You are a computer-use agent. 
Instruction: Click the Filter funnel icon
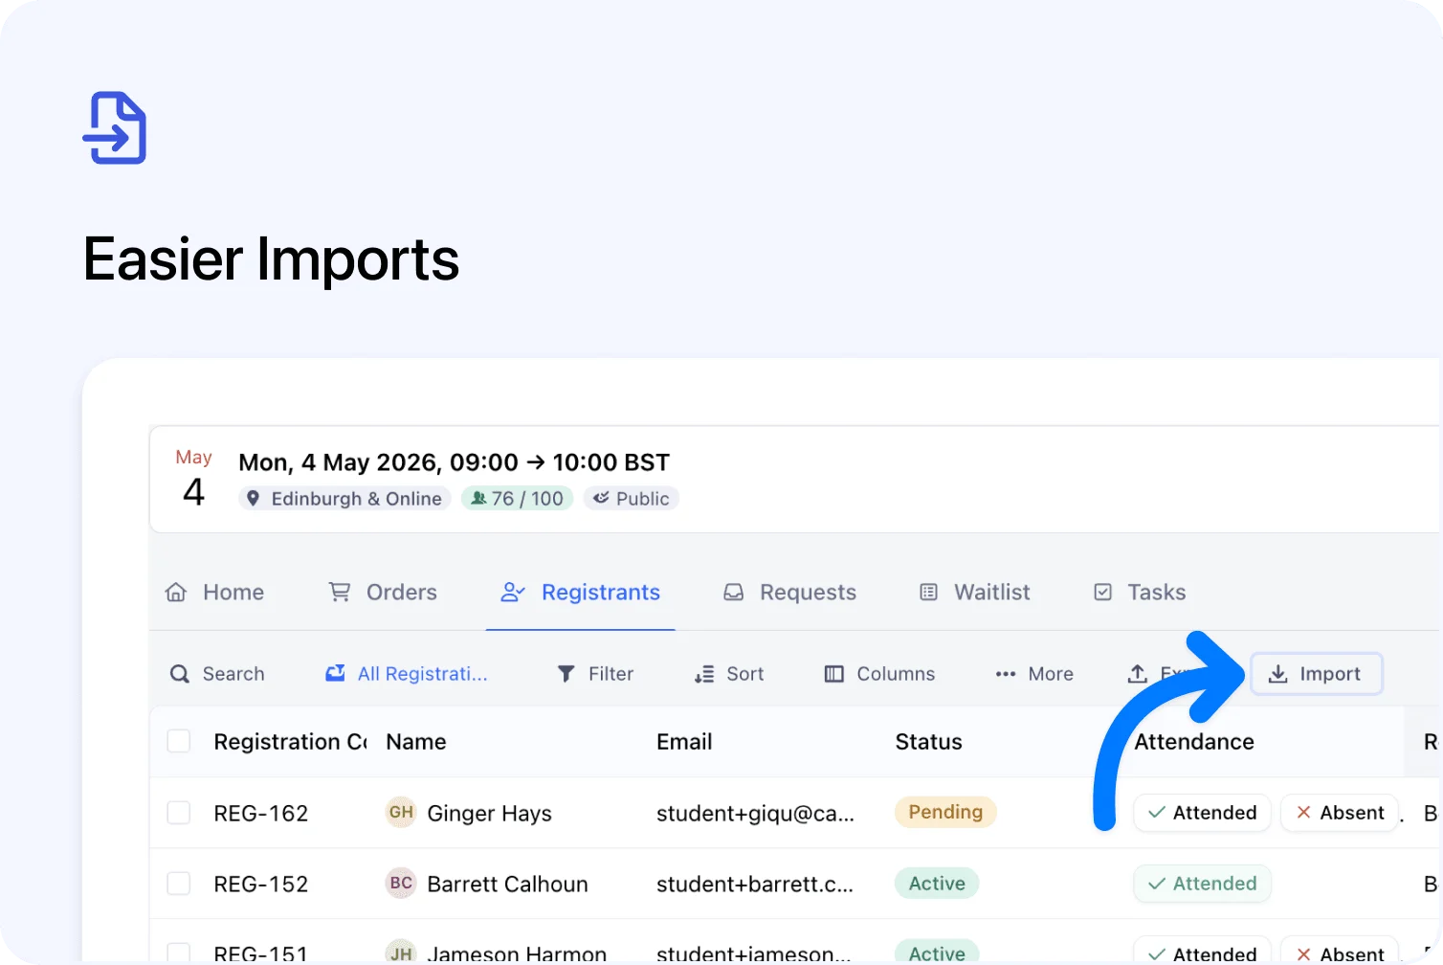[x=566, y=674]
